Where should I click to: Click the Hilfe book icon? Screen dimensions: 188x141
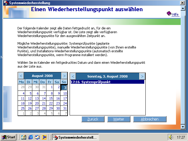pyautogui.click(x=169, y=14)
